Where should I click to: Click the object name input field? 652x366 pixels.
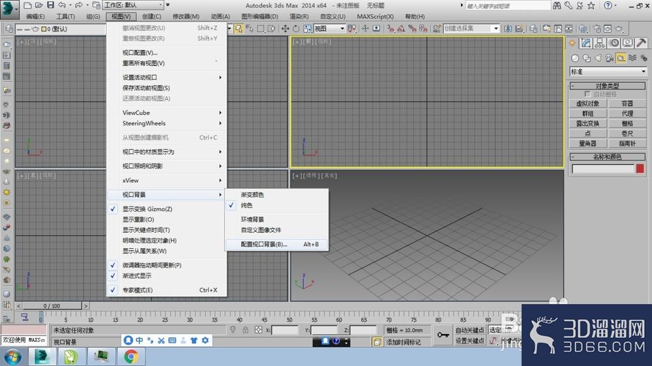pyautogui.click(x=603, y=168)
